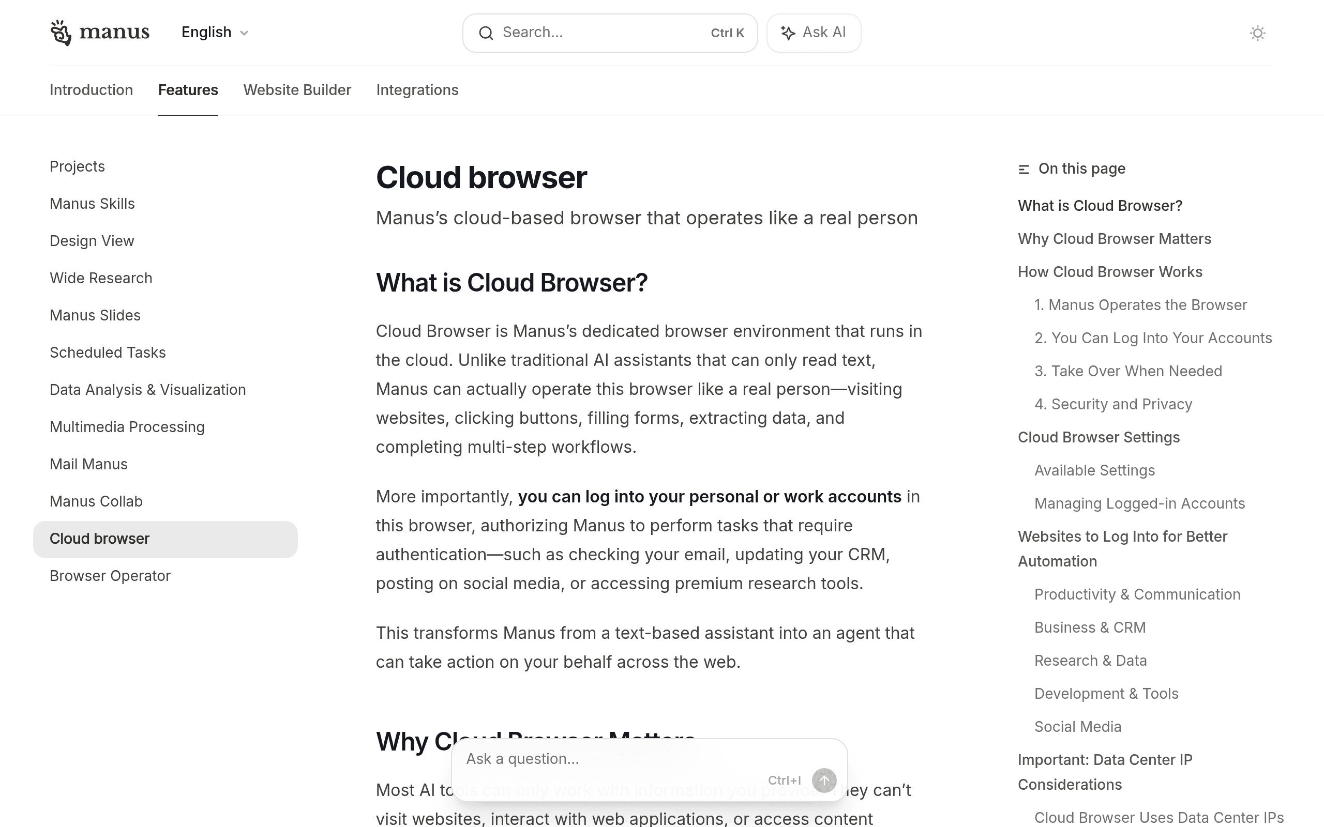Image resolution: width=1324 pixels, height=827 pixels.
Task: Jump to How Cloud Browser Works
Action: pyautogui.click(x=1110, y=272)
